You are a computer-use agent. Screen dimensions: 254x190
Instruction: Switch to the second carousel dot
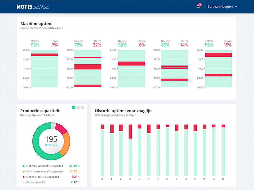point(78,107)
